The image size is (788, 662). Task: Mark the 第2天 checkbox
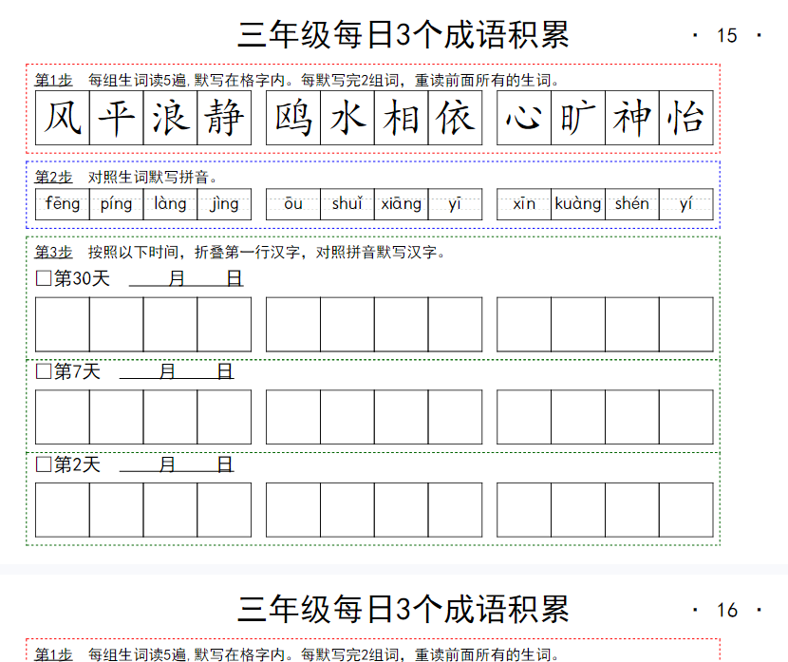pos(43,464)
